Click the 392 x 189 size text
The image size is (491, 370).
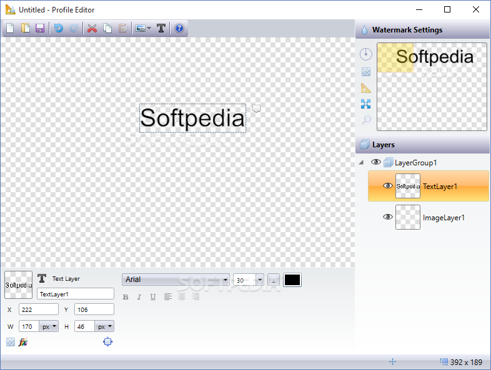[466, 362]
